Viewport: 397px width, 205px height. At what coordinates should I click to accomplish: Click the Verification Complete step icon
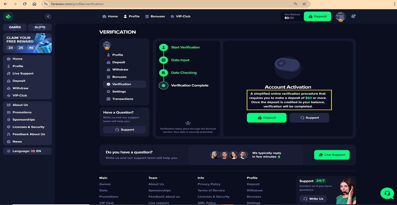click(x=163, y=85)
